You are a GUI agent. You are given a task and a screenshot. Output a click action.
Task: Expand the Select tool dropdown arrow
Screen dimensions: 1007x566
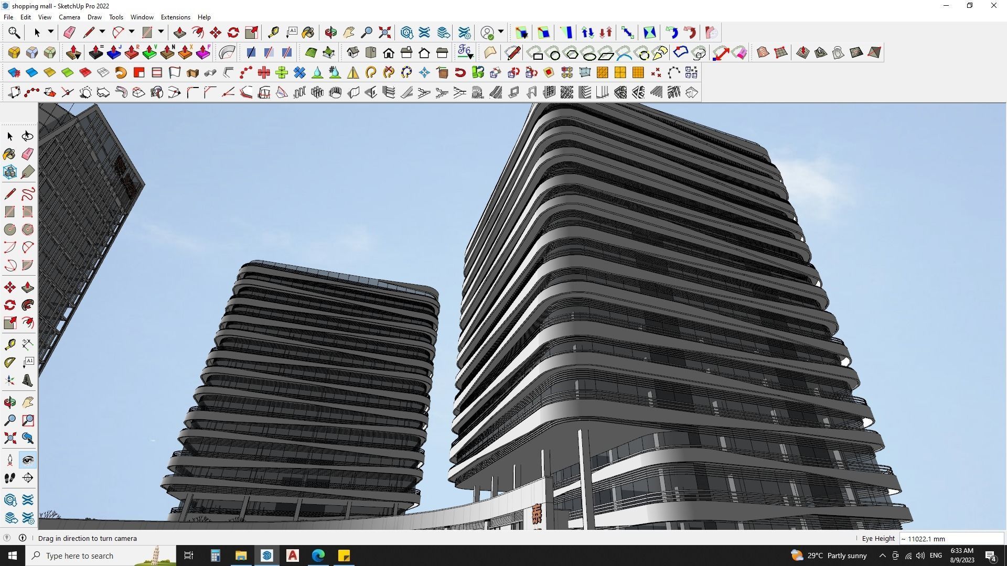point(51,32)
